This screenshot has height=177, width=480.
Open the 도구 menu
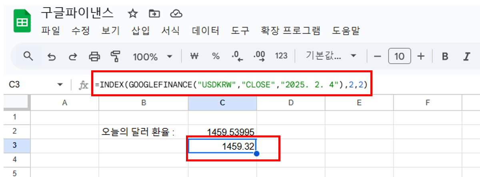(x=240, y=31)
